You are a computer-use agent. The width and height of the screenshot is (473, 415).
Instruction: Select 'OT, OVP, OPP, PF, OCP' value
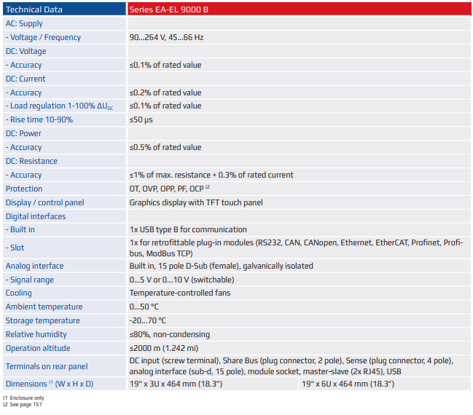pos(170,189)
